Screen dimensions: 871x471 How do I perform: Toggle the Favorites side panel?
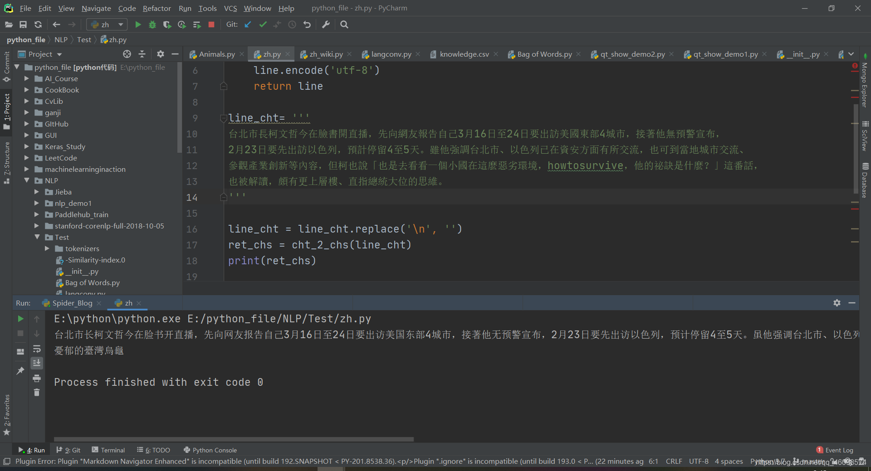[x=6, y=414]
